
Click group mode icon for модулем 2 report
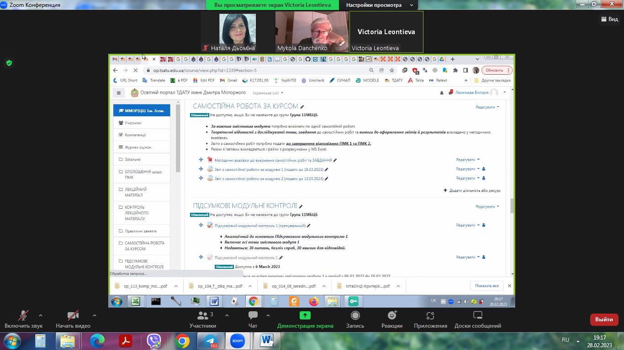[x=484, y=178]
